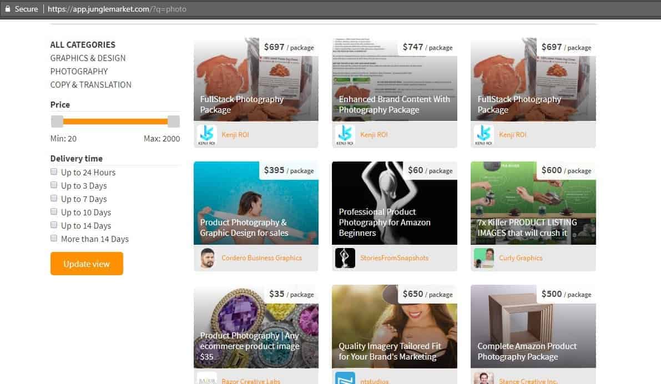Click Stance Creative Inc. seller name

[x=528, y=381]
